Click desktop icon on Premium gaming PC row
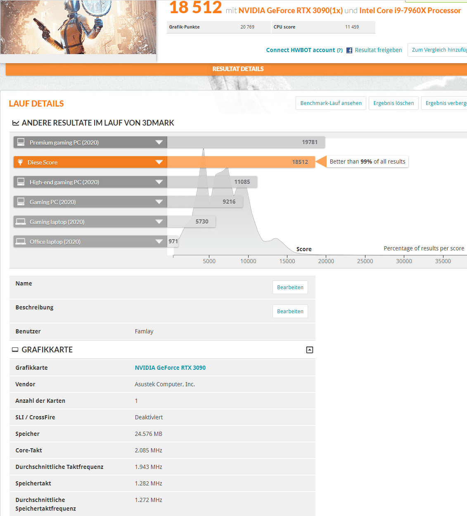 click(21, 142)
